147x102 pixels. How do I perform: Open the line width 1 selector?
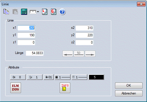point(63,77)
